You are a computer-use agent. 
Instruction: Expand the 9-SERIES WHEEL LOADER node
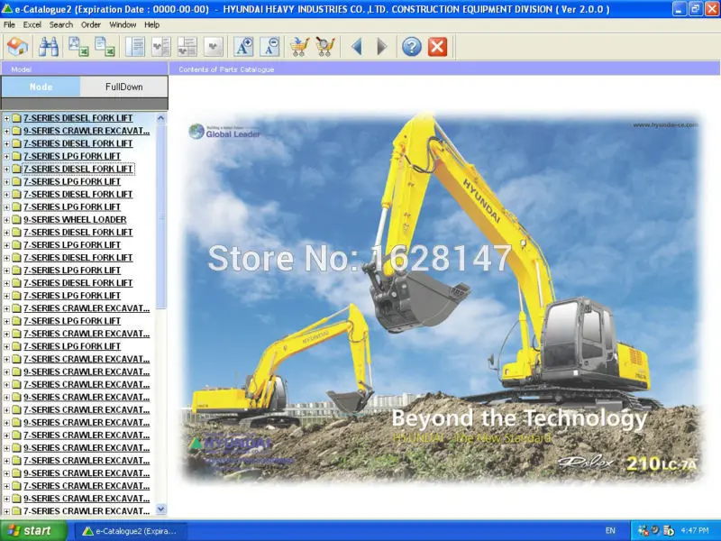point(6,220)
